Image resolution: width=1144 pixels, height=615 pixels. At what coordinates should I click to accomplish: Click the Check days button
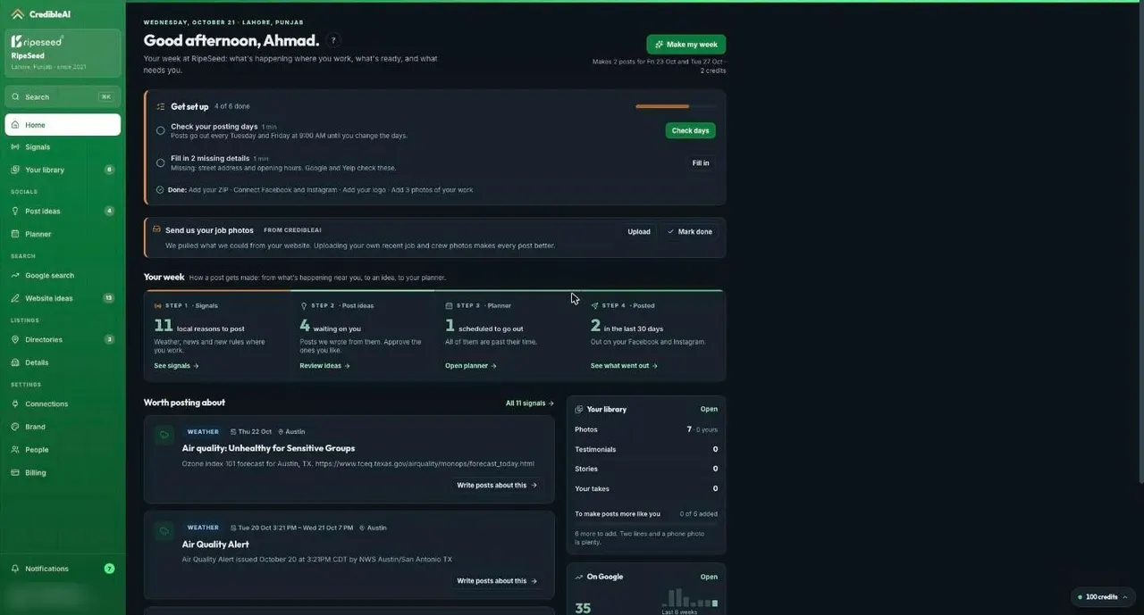point(690,130)
